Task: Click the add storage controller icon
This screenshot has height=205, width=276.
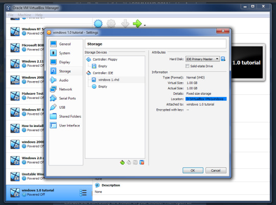Action: point(122,162)
